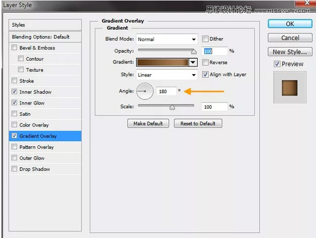Tick the Stroke checkbox

pos(14,80)
